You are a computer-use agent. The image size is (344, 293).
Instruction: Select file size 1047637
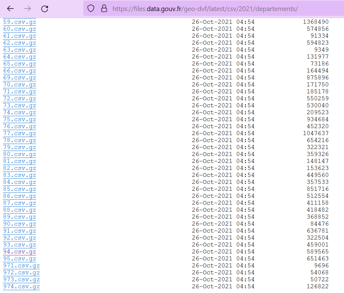pyautogui.click(x=316, y=133)
